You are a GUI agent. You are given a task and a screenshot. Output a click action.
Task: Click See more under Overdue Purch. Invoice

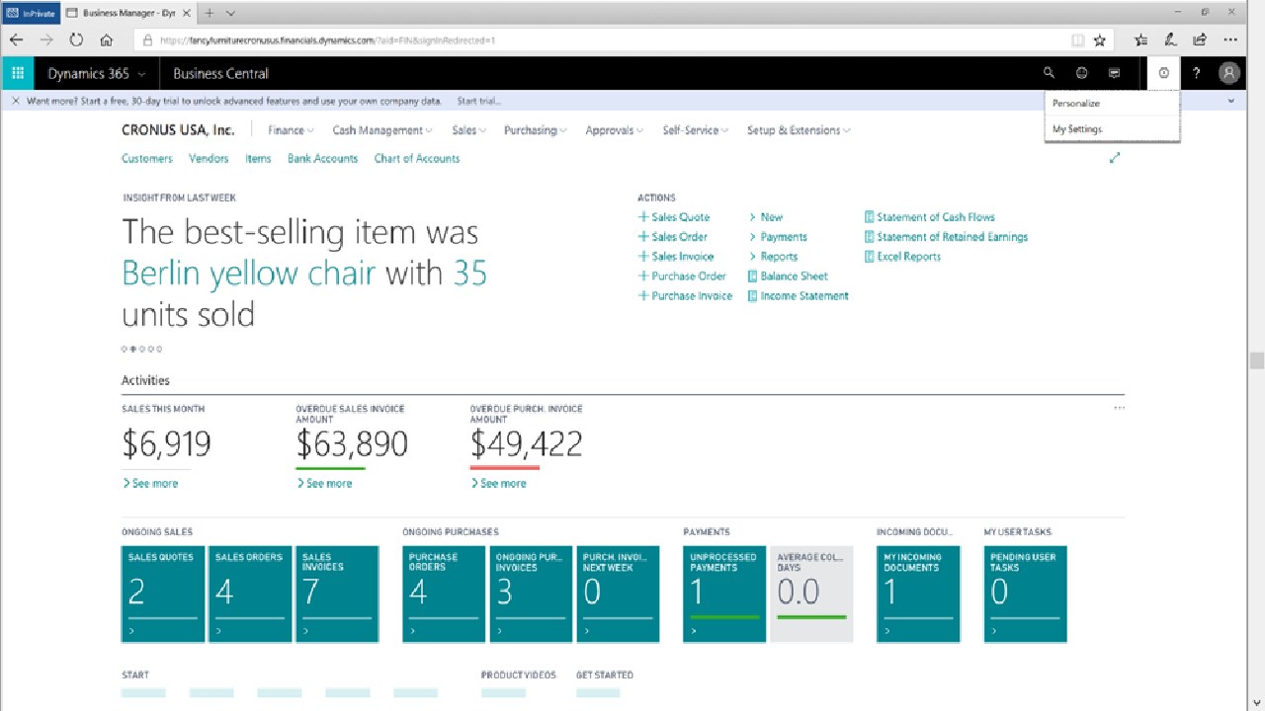[498, 483]
